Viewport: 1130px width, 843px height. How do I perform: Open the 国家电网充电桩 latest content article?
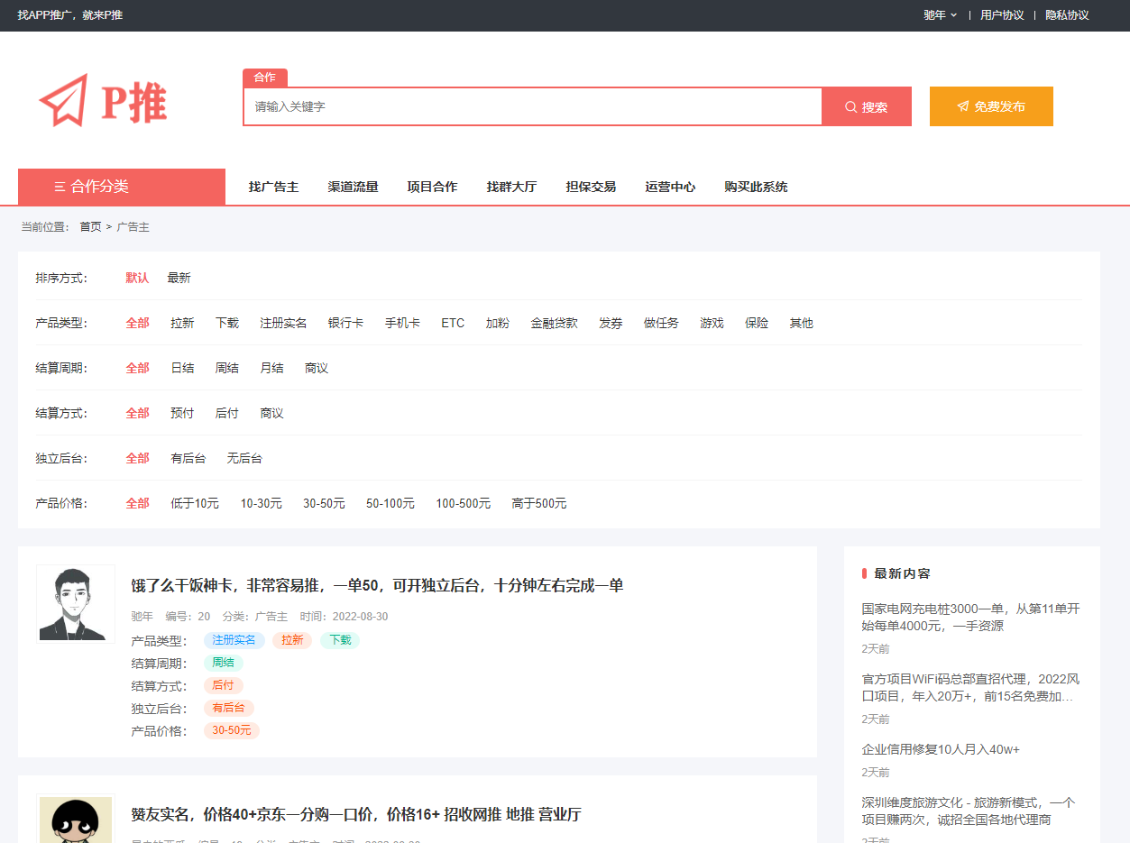pyautogui.click(x=970, y=617)
